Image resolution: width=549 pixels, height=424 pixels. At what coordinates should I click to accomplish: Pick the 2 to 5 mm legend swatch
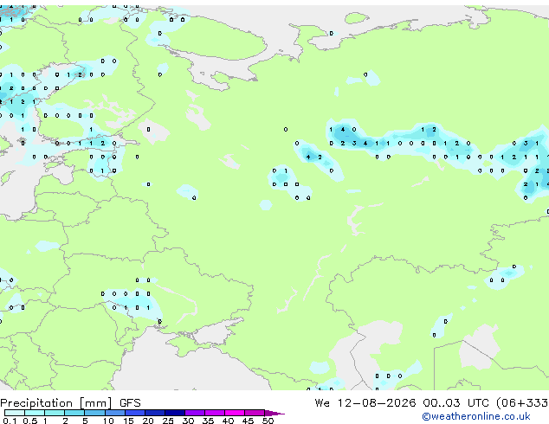point(74,413)
